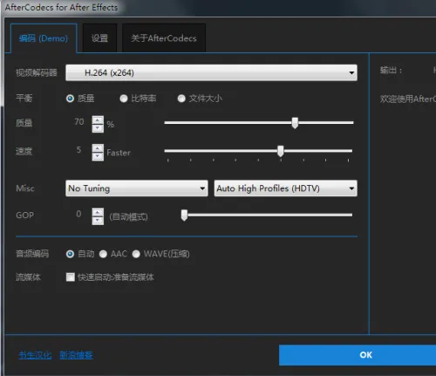Click the GOP slider handle
This screenshot has height=376, width=436.
(x=184, y=215)
